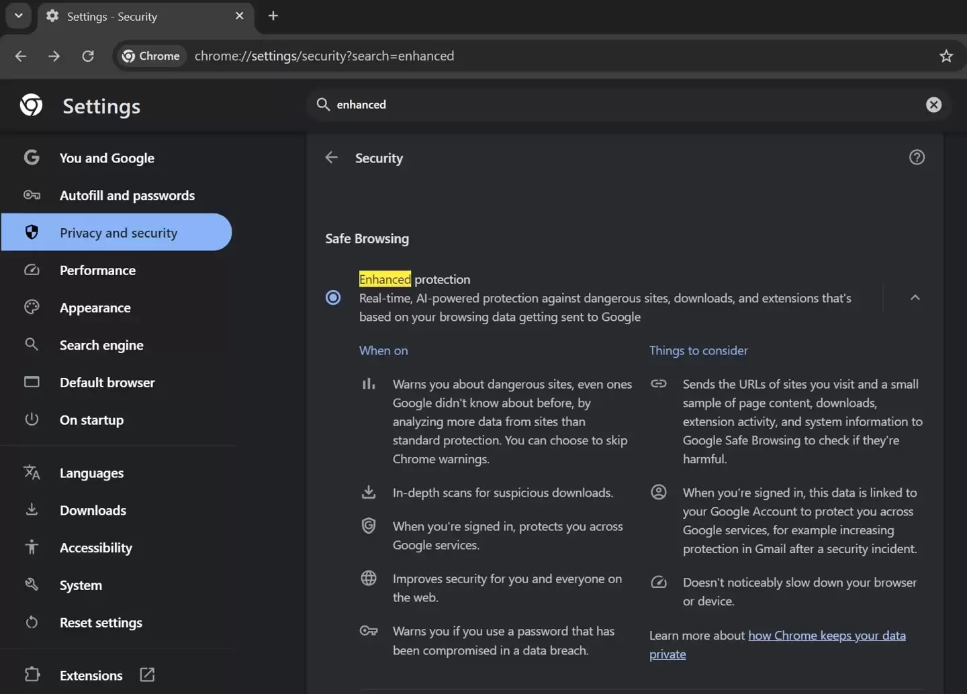Click the Performance speedometer icon
The width and height of the screenshot is (967, 694).
pos(32,270)
